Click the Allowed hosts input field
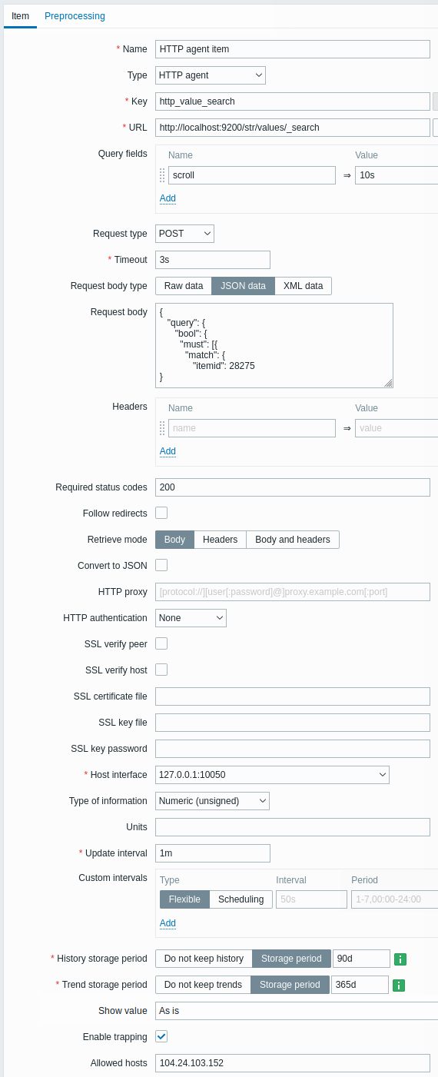The image size is (438, 1077). 292,1063
